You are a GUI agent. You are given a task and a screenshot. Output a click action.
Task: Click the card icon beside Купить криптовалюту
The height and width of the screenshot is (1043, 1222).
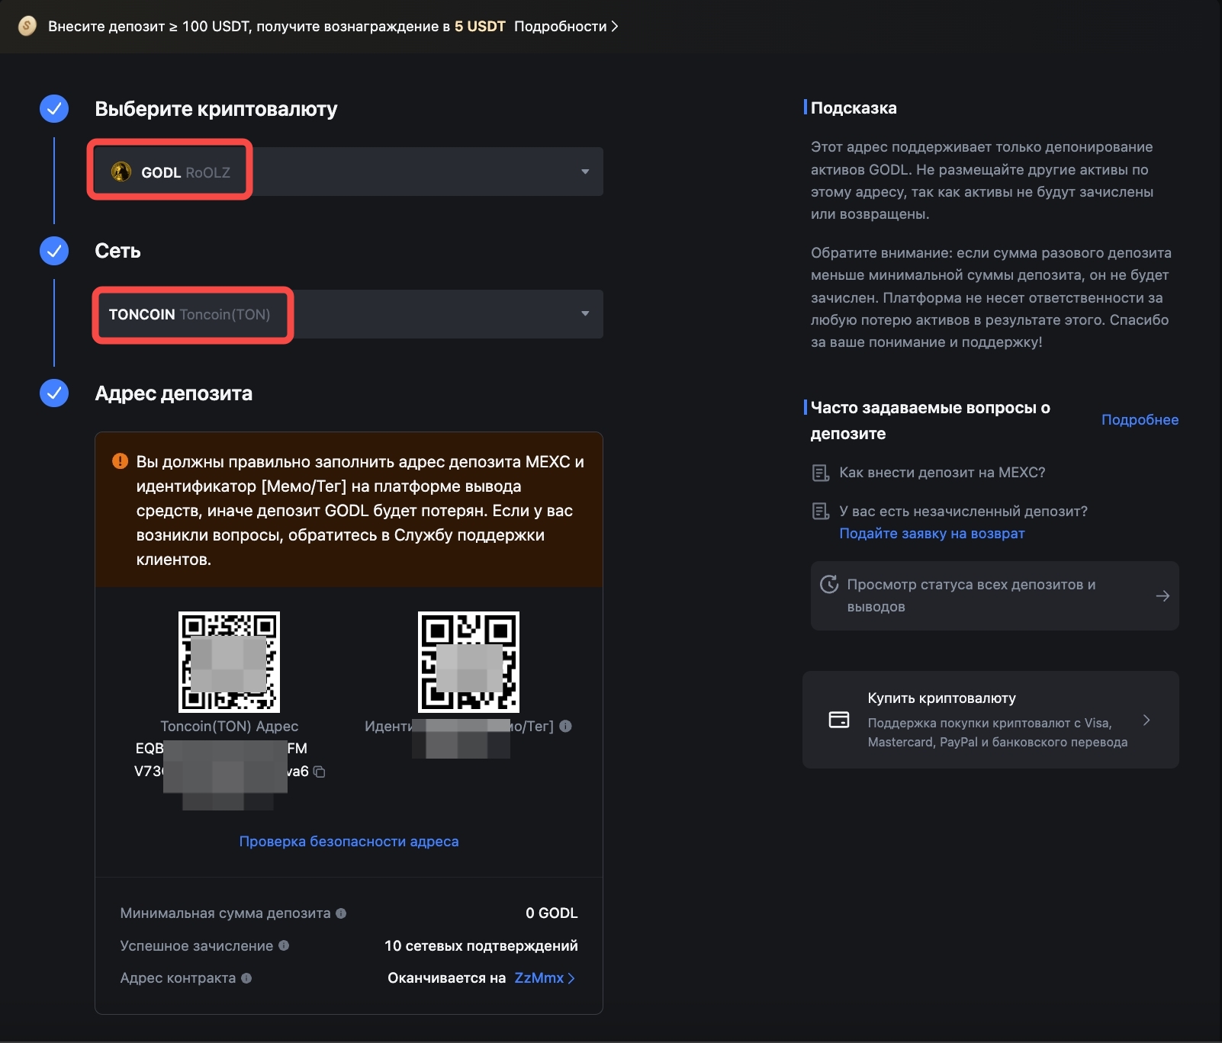[x=839, y=720]
